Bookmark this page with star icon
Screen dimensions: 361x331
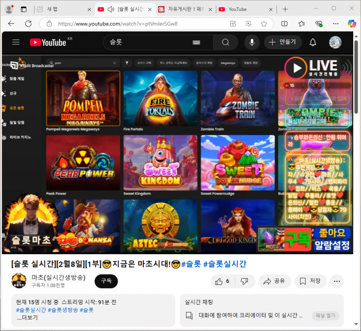(x=264, y=24)
